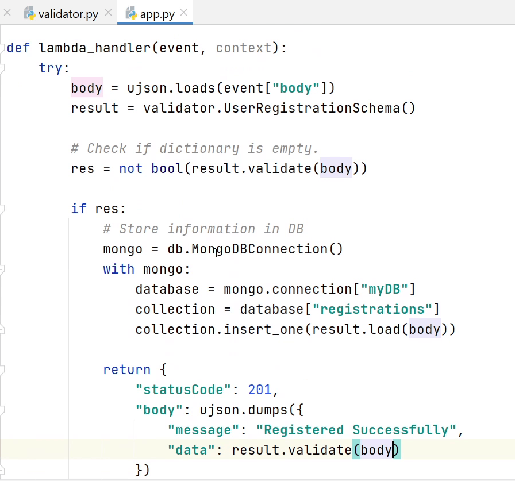Collapse the ujson.dumps body dictionary fold
This screenshot has height=481, width=515.
[2, 410]
